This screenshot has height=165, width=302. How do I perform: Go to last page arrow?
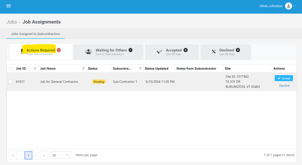click(x=44, y=155)
